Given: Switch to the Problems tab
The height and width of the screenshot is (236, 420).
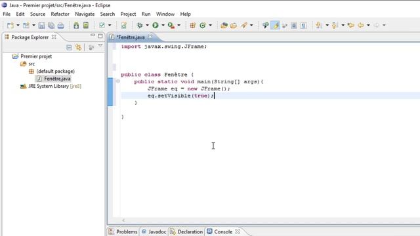Looking at the screenshot, I should click(x=123, y=231).
